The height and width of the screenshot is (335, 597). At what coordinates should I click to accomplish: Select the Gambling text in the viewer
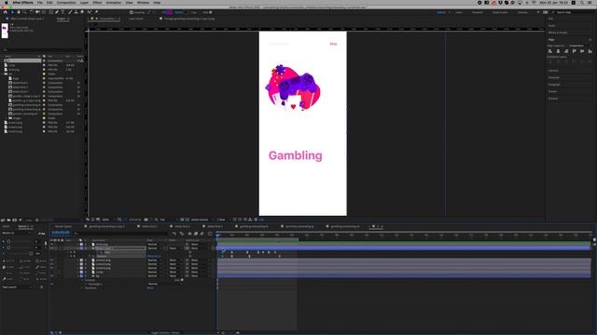[295, 155]
